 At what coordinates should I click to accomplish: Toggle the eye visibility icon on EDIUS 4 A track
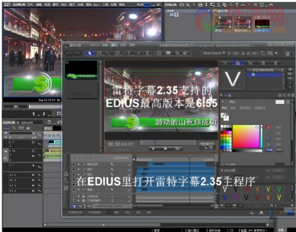pos(33,191)
